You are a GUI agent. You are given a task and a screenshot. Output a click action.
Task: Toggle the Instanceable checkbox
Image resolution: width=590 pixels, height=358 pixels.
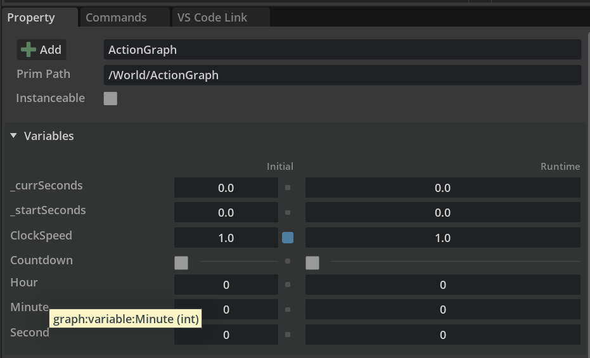110,98
